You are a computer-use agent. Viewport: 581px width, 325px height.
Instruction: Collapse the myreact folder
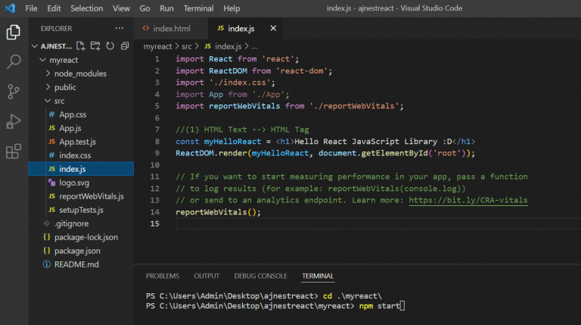64,60
